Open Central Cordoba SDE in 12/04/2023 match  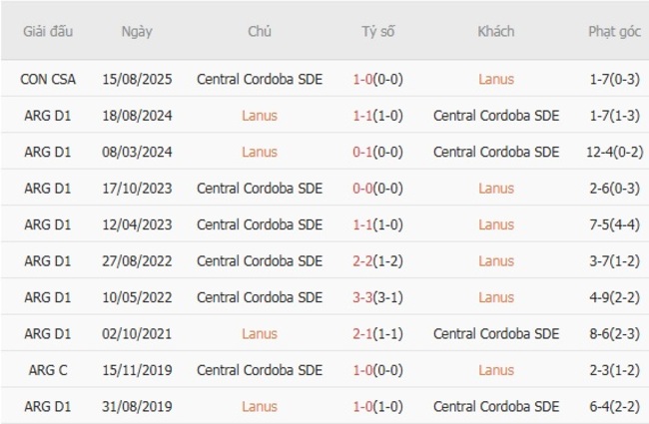click(260, 224)
